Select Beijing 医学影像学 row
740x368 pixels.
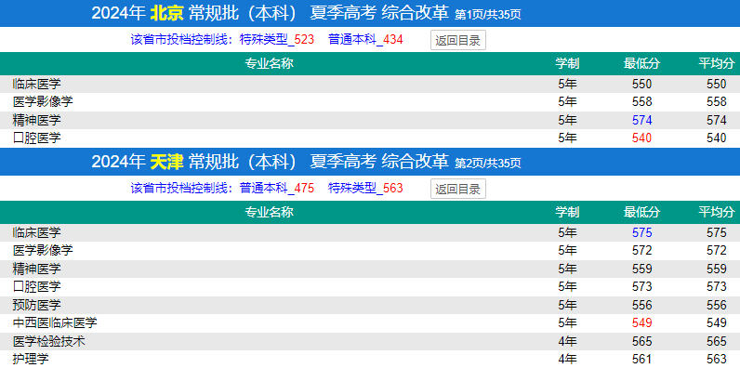point(370,102)
